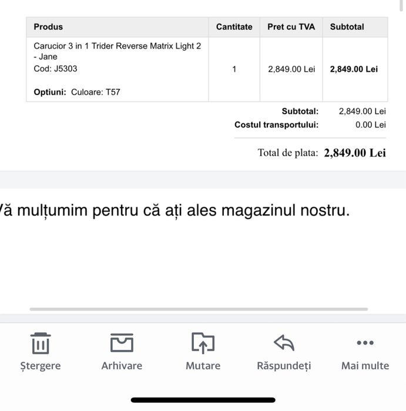Click the Pret cu TVA header
The image size is (406, 411).
pos(291,27)
